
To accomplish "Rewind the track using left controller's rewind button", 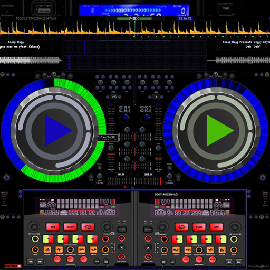I will coord(30,262).
